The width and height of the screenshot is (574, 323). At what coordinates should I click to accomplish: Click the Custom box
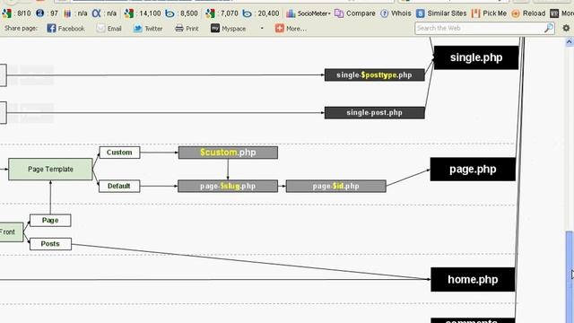(119, 153)
